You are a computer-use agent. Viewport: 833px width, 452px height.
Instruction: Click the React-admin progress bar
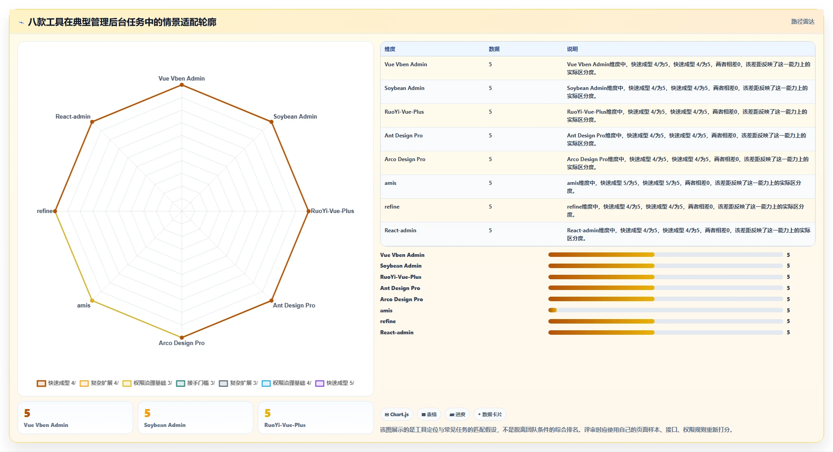pyautogui.click(x=665, y=333)
